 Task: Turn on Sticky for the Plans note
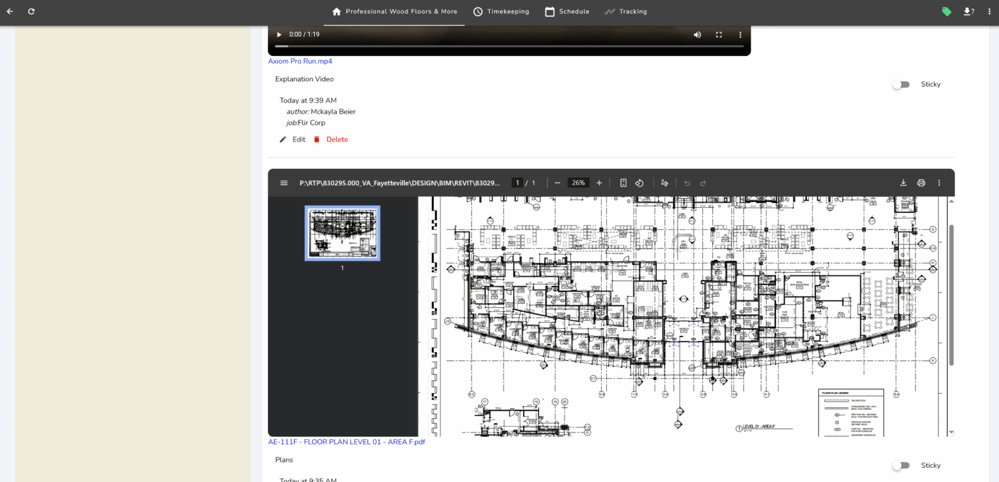point(900,466)
